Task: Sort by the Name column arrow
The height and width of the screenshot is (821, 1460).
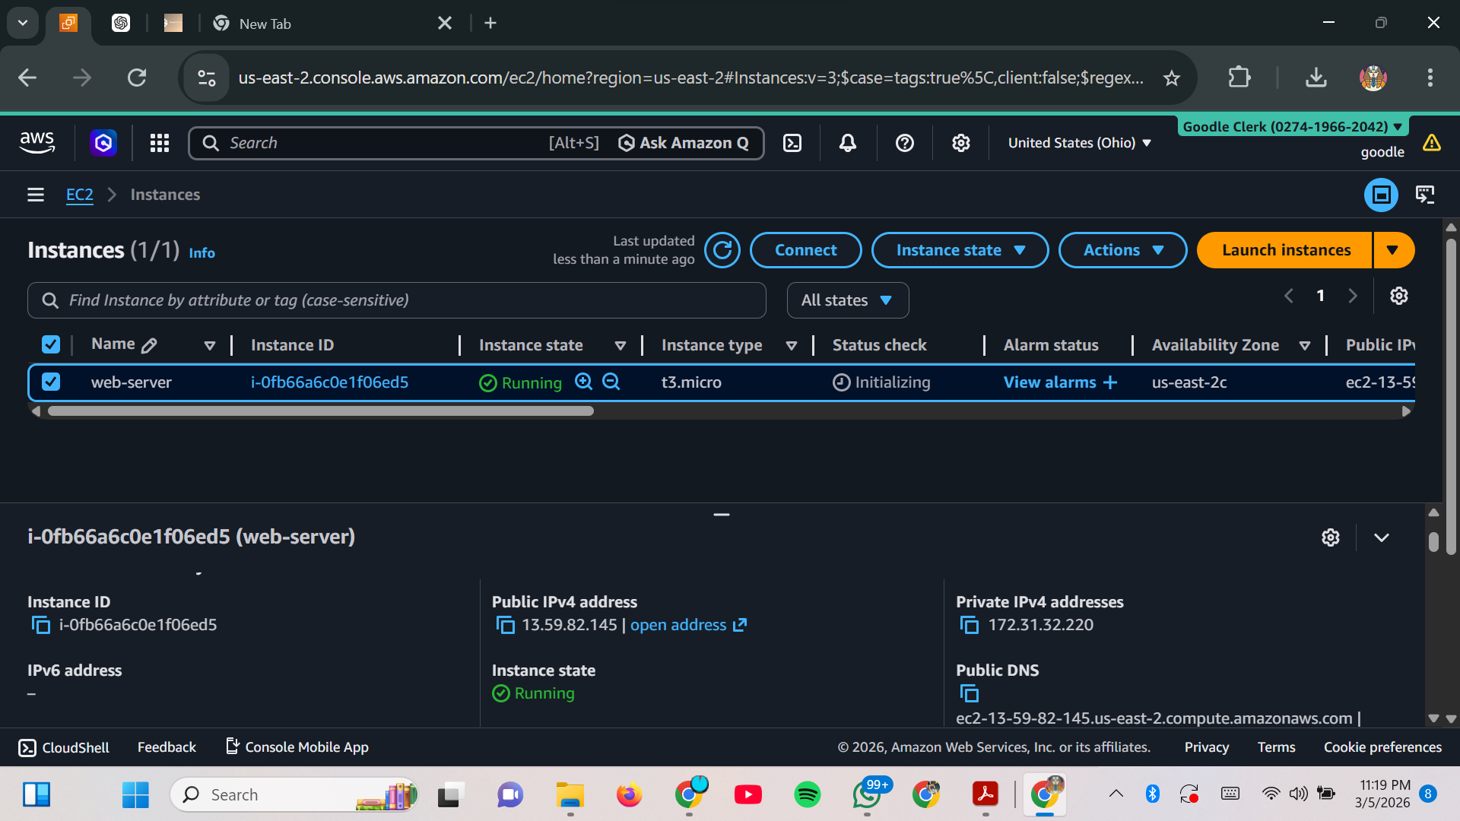Action: click(209, 346)
